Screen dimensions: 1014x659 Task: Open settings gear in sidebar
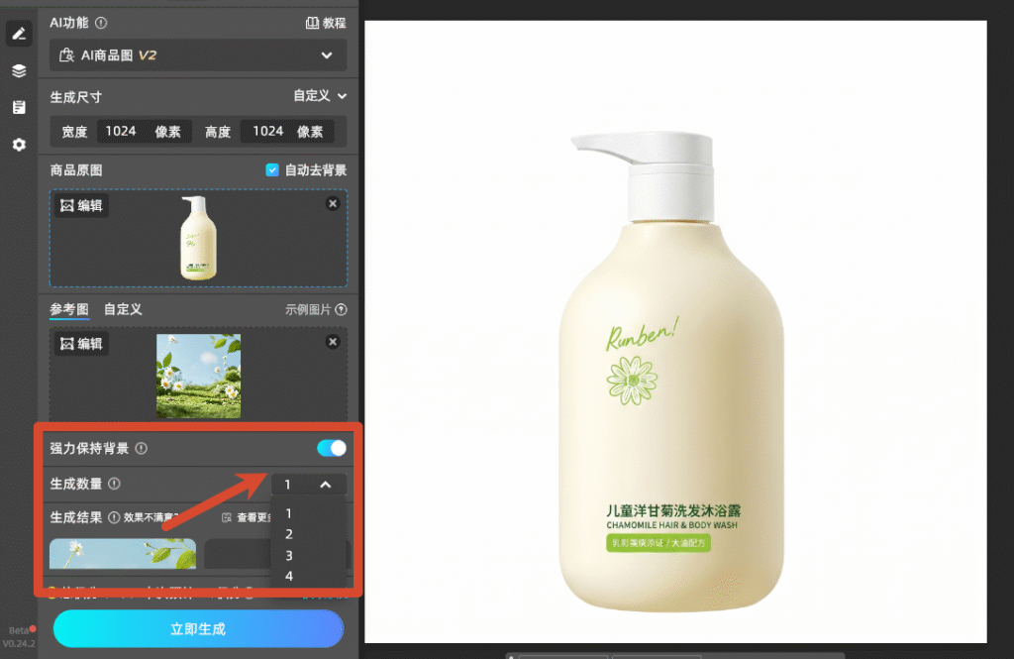[19, 145]
